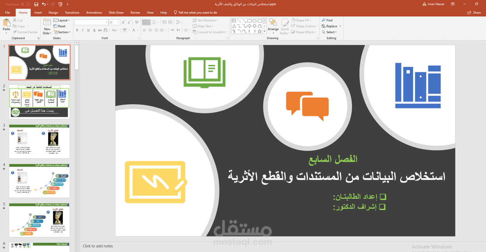The height and width of the screenshot is (252, 486).
Task: Click the Format Painter brush
Action: pos(25,32)
